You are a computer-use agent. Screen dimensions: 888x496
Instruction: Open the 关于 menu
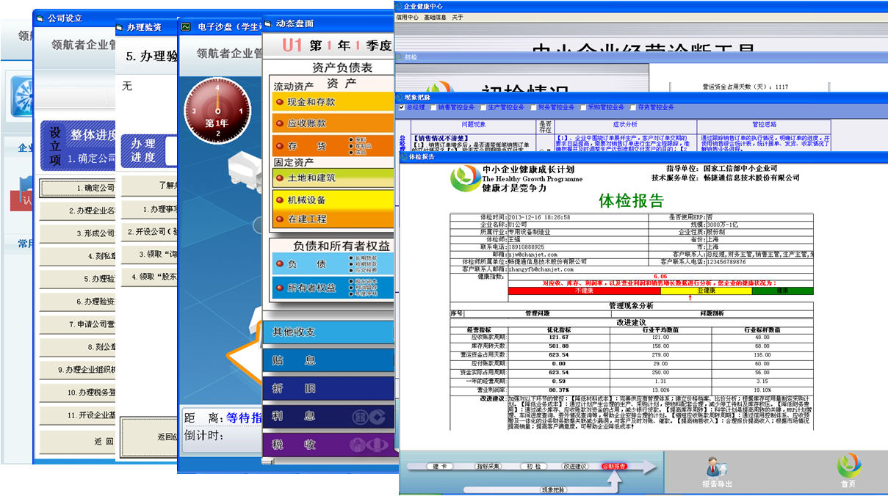tap(458, 17)
